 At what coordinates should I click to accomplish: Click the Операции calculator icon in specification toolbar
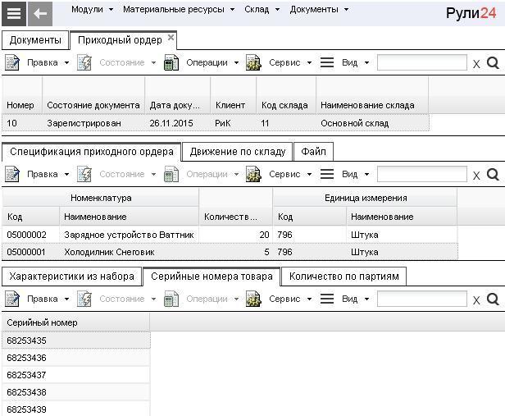171,174
